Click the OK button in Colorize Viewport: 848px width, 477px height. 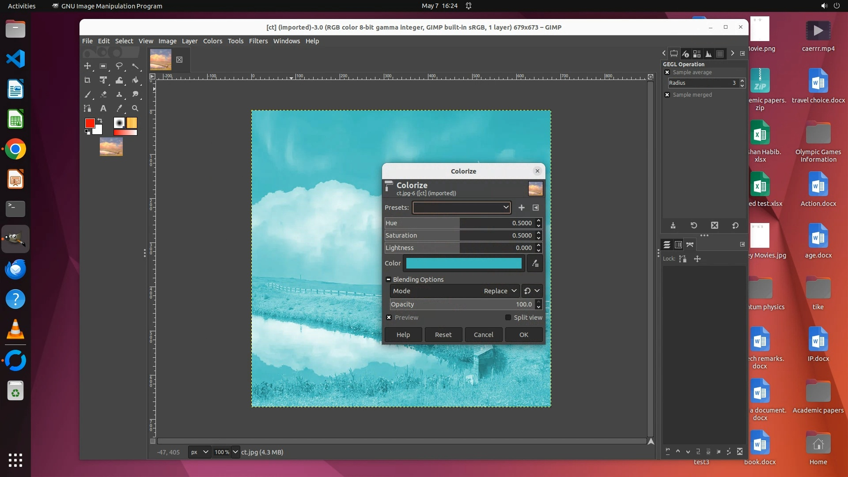coord(523,335)
